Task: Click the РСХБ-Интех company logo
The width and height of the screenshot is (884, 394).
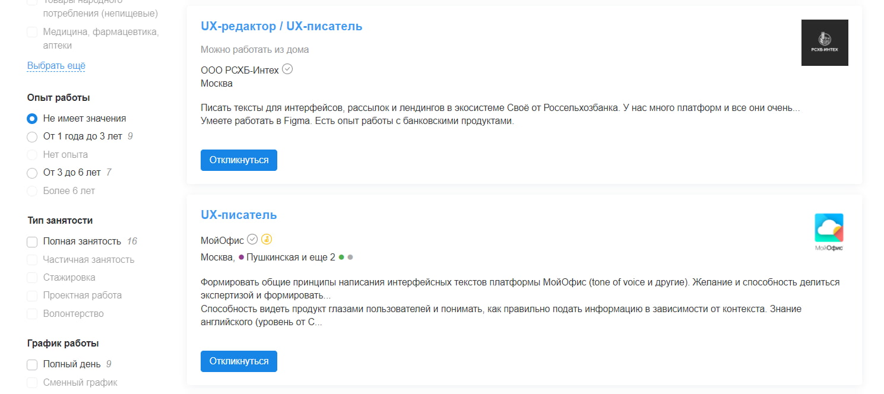Action: [825, 42]
